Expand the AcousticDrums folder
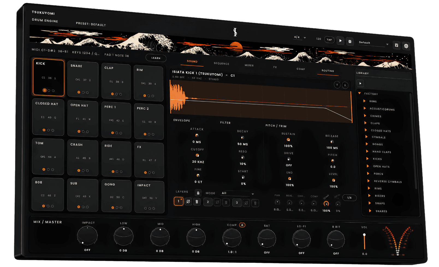 click(365, 108)
